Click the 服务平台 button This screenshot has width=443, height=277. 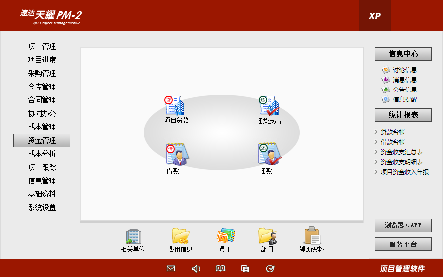(403, 244)
